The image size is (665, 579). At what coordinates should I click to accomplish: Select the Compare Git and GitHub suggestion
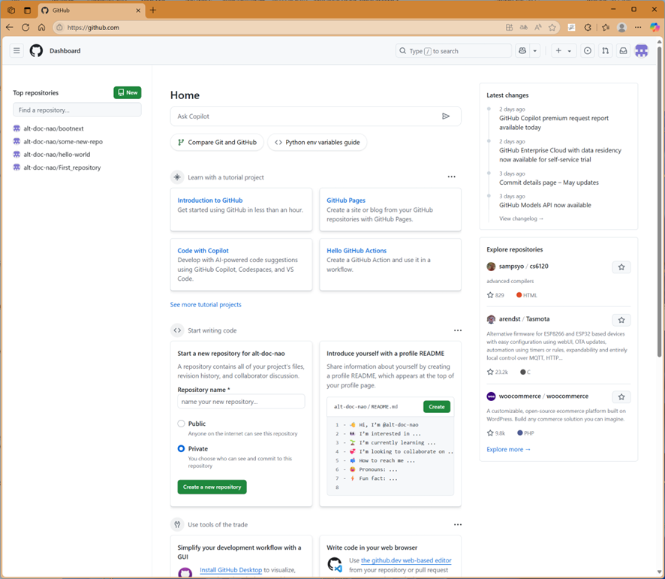click(x=217, y=142)
